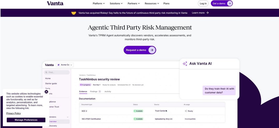Expand the Resources menu
Screen dimensions: 279x128
(x=152, y=3)
